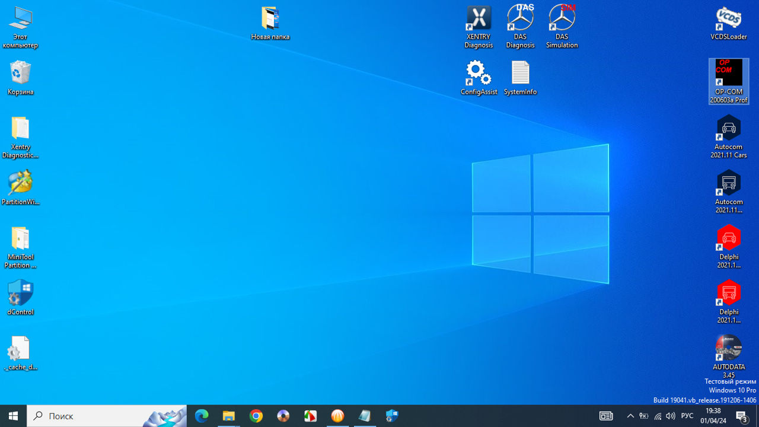Click the OP-COM 200603a Prof shortcut
759x427 pixels.
729,81
